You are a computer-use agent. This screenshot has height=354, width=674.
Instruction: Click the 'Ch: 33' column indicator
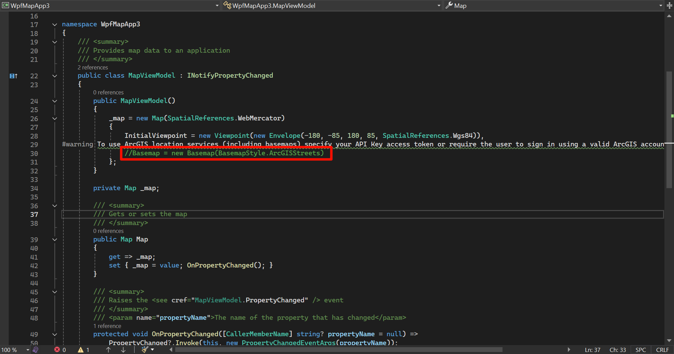pyautogui.click(x=618, y=350)
